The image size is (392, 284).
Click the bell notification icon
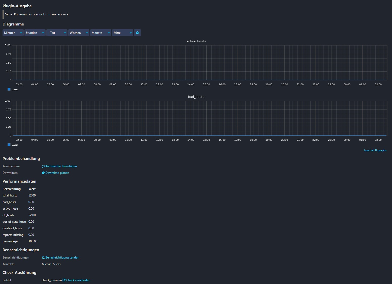click(x=43, y=258)
